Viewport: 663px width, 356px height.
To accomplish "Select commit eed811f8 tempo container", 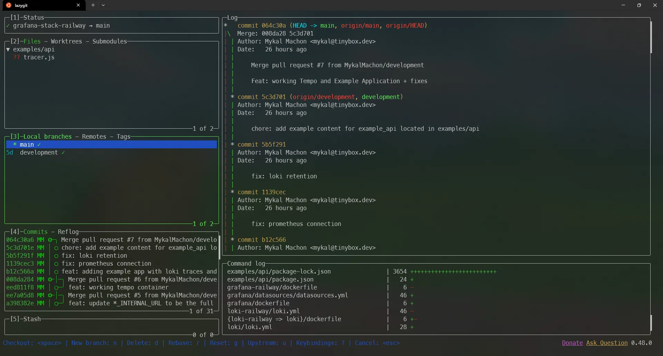I will coord(112,287).
